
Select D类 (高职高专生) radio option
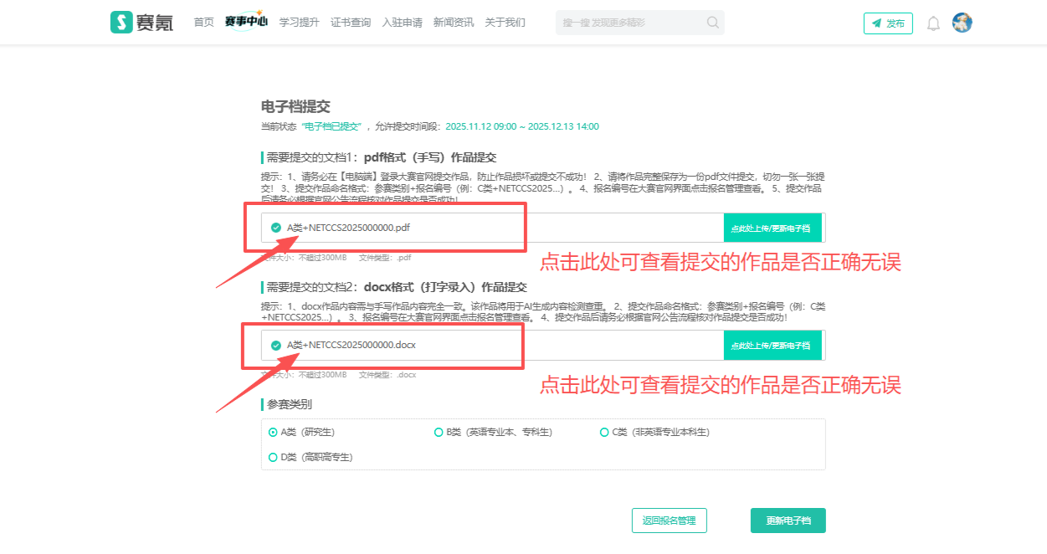pyautogui.click(x=274, y=457)
